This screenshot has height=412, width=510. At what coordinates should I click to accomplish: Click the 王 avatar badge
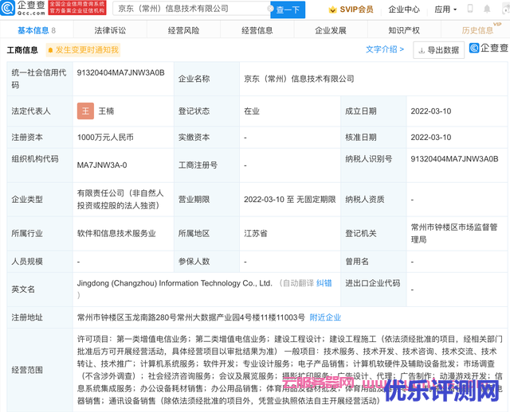point(85,111)
